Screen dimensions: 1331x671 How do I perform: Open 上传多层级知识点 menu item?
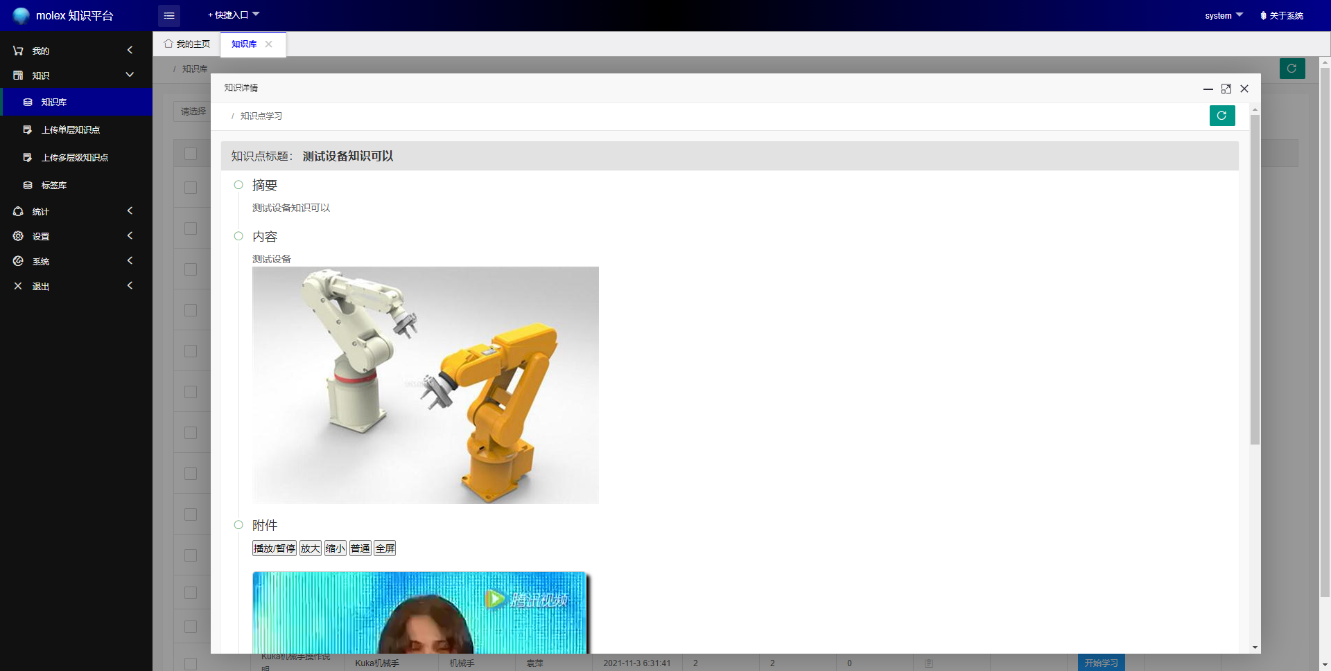(76, 158)
